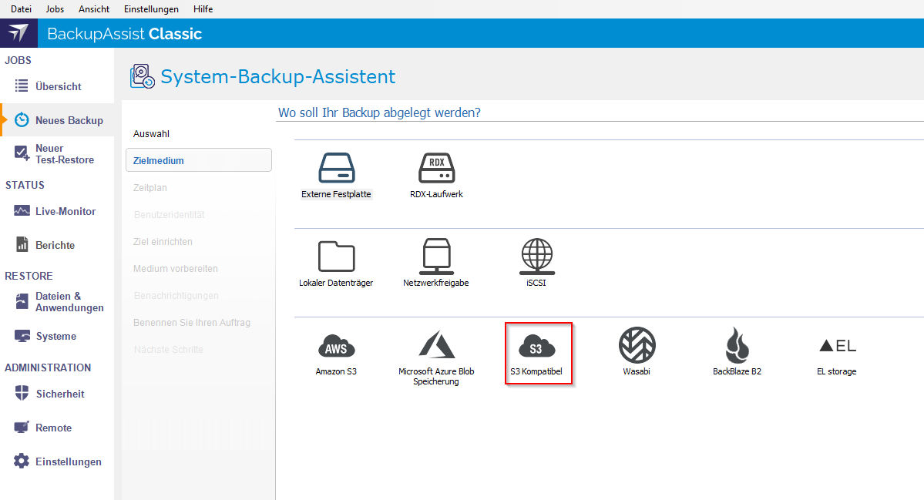The image size is (924, 500).
Task: Open Einstellungen in the sidebar
Action: point(68,461)
